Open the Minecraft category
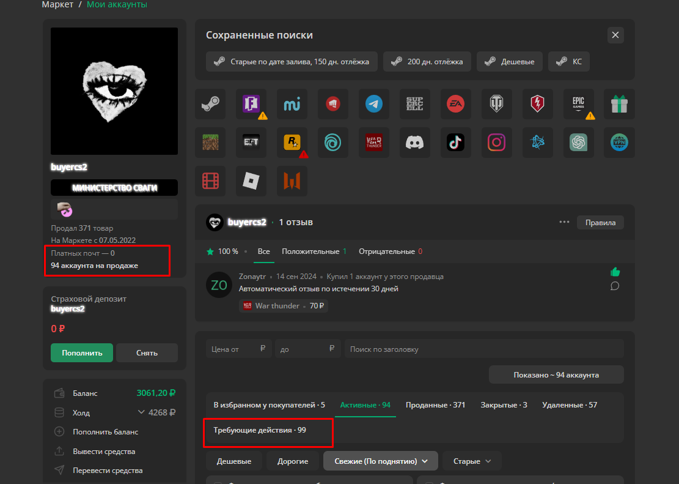The image size is (679, 484). tap(210, 142)
